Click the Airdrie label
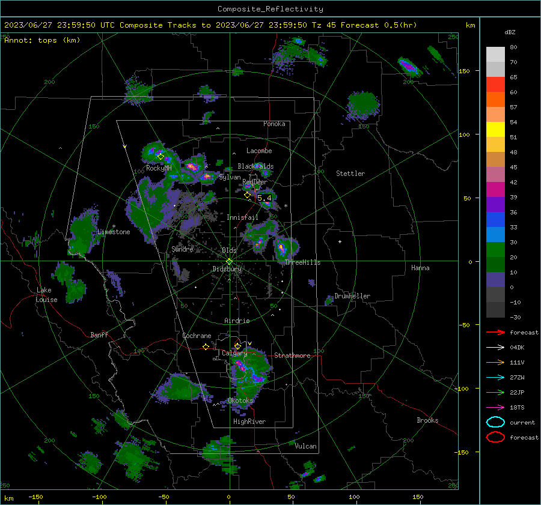The image size is (541, 505). pyautogui.click(x=237, y=321)
